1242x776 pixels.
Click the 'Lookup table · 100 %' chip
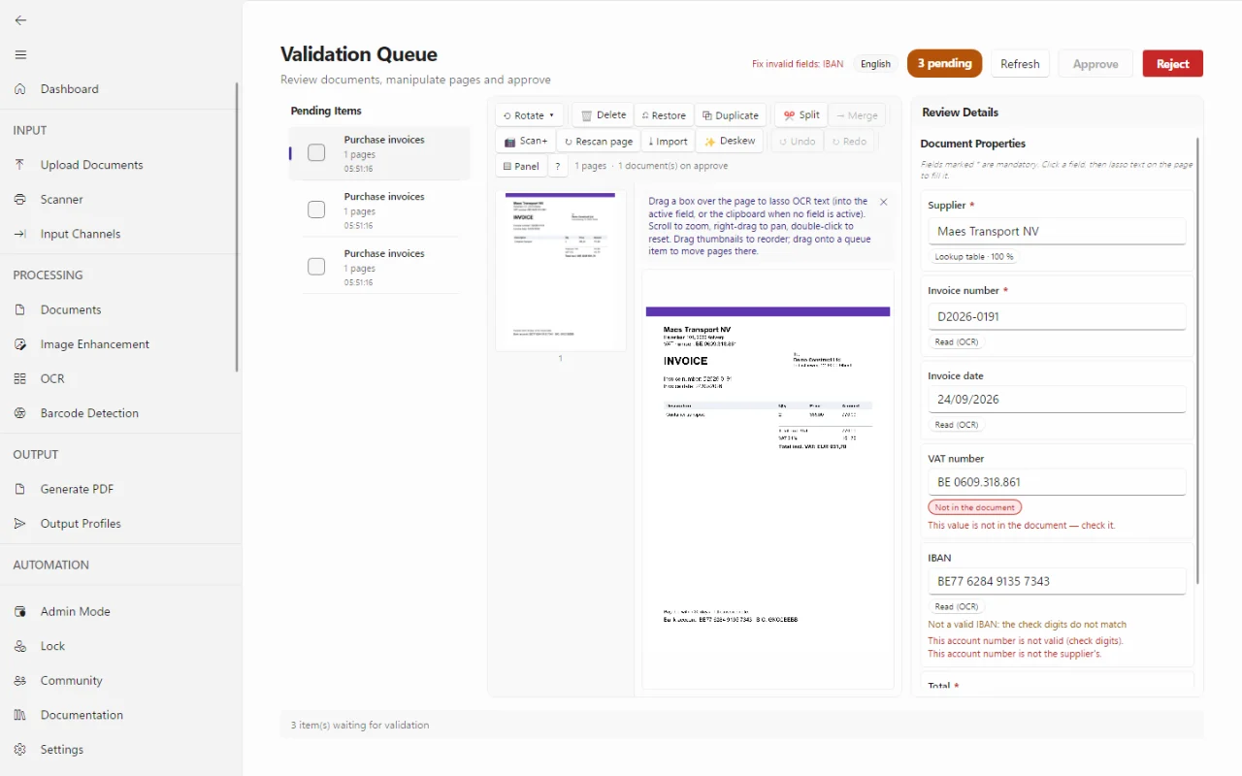click(x=973, y=257)
